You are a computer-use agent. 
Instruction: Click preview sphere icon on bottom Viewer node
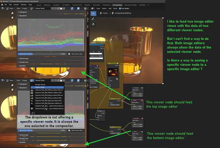(142, 132)
